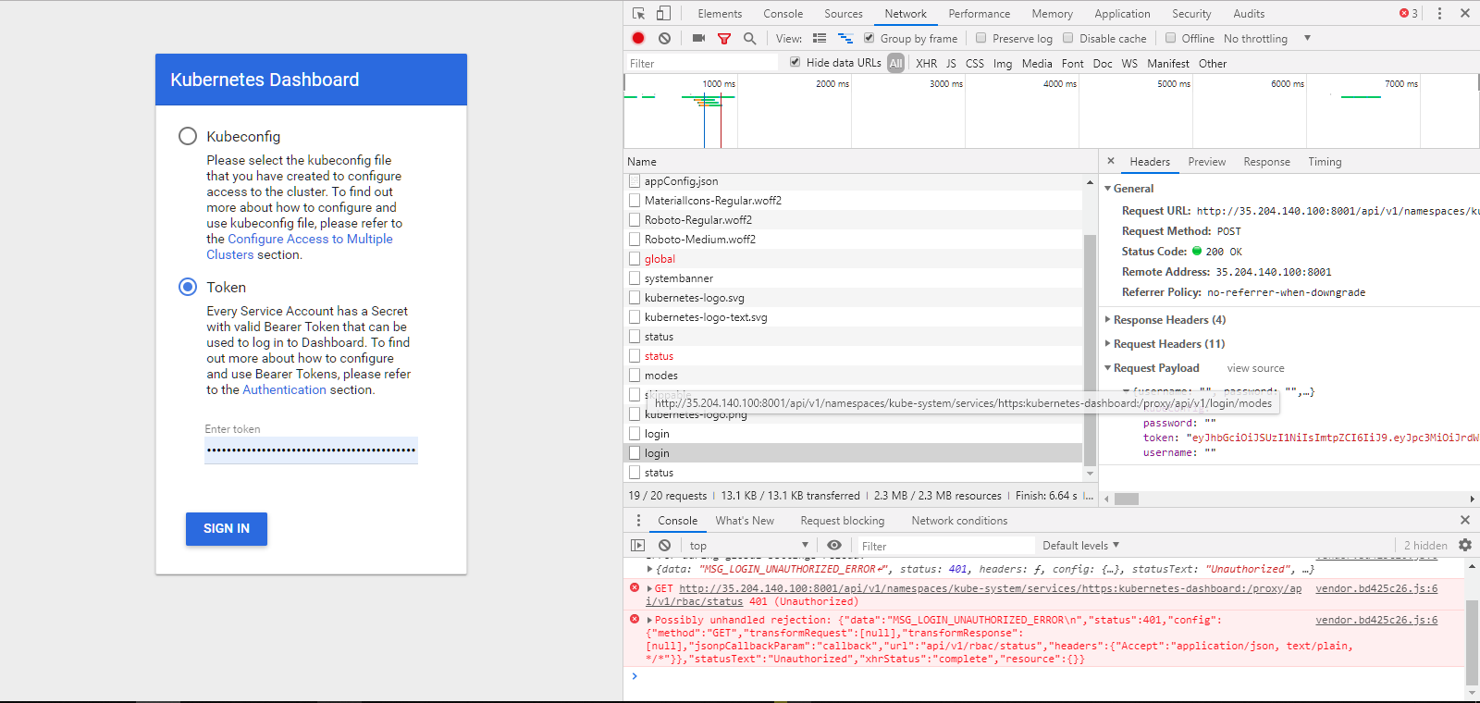
Task: Expand the GET rbac/status 401 error entry
Action: click(x=650, y=588)
